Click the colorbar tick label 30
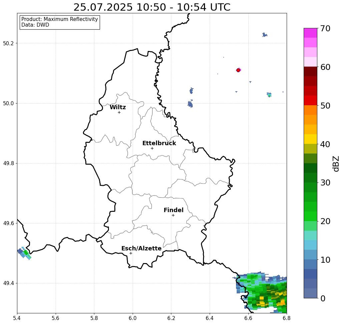The height and width of the screenshot is (324, 343). click(x=325, y=182)
